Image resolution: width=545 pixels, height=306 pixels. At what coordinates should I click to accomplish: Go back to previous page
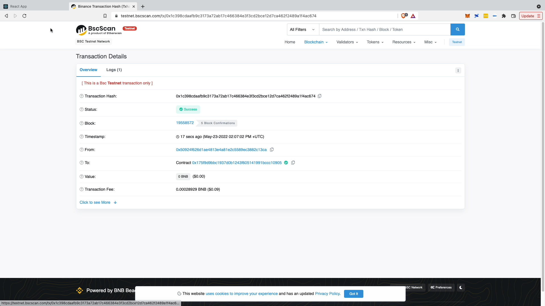[x=6, y=16]
